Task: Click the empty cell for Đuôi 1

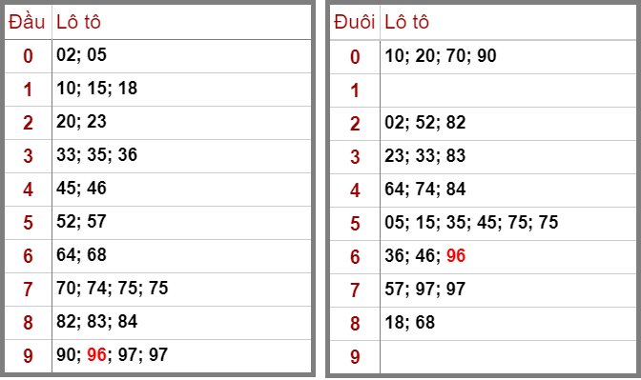Action: point(508,90)
